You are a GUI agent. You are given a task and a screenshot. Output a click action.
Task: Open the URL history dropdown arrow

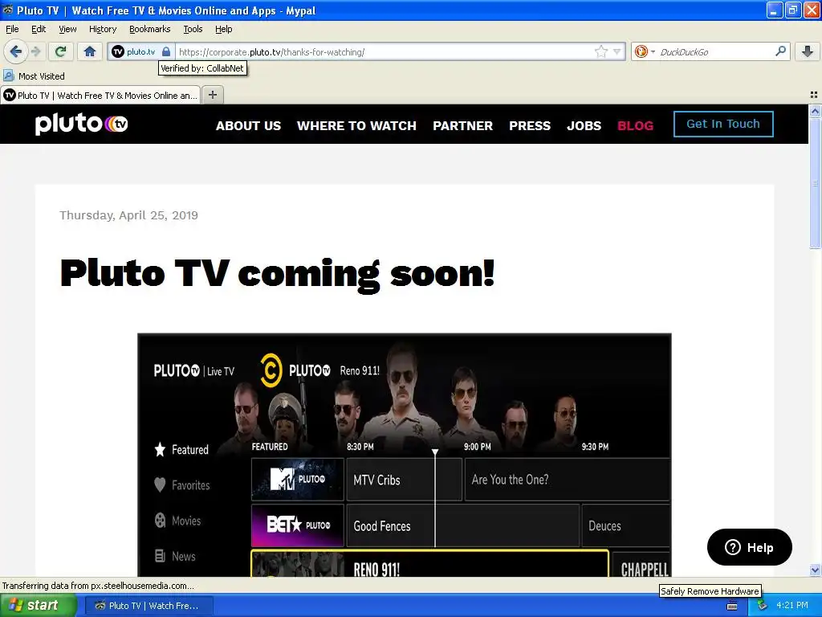pyautogui.click(x=617, y=51)
